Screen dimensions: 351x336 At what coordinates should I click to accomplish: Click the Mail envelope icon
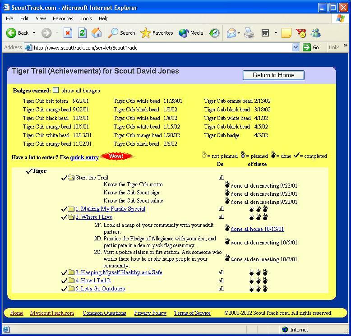click(x=231, y=33)
